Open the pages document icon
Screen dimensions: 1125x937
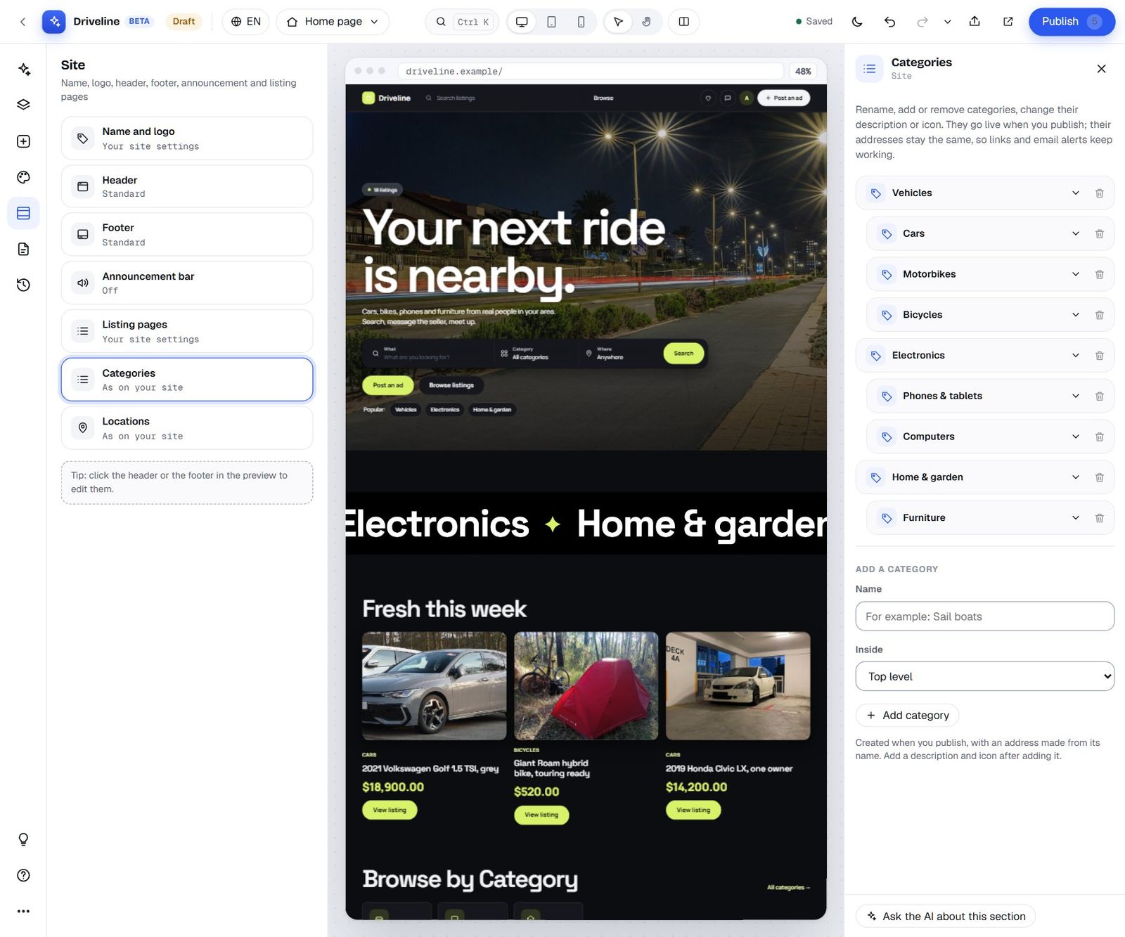pyautogui.click(x=23, y=249)
